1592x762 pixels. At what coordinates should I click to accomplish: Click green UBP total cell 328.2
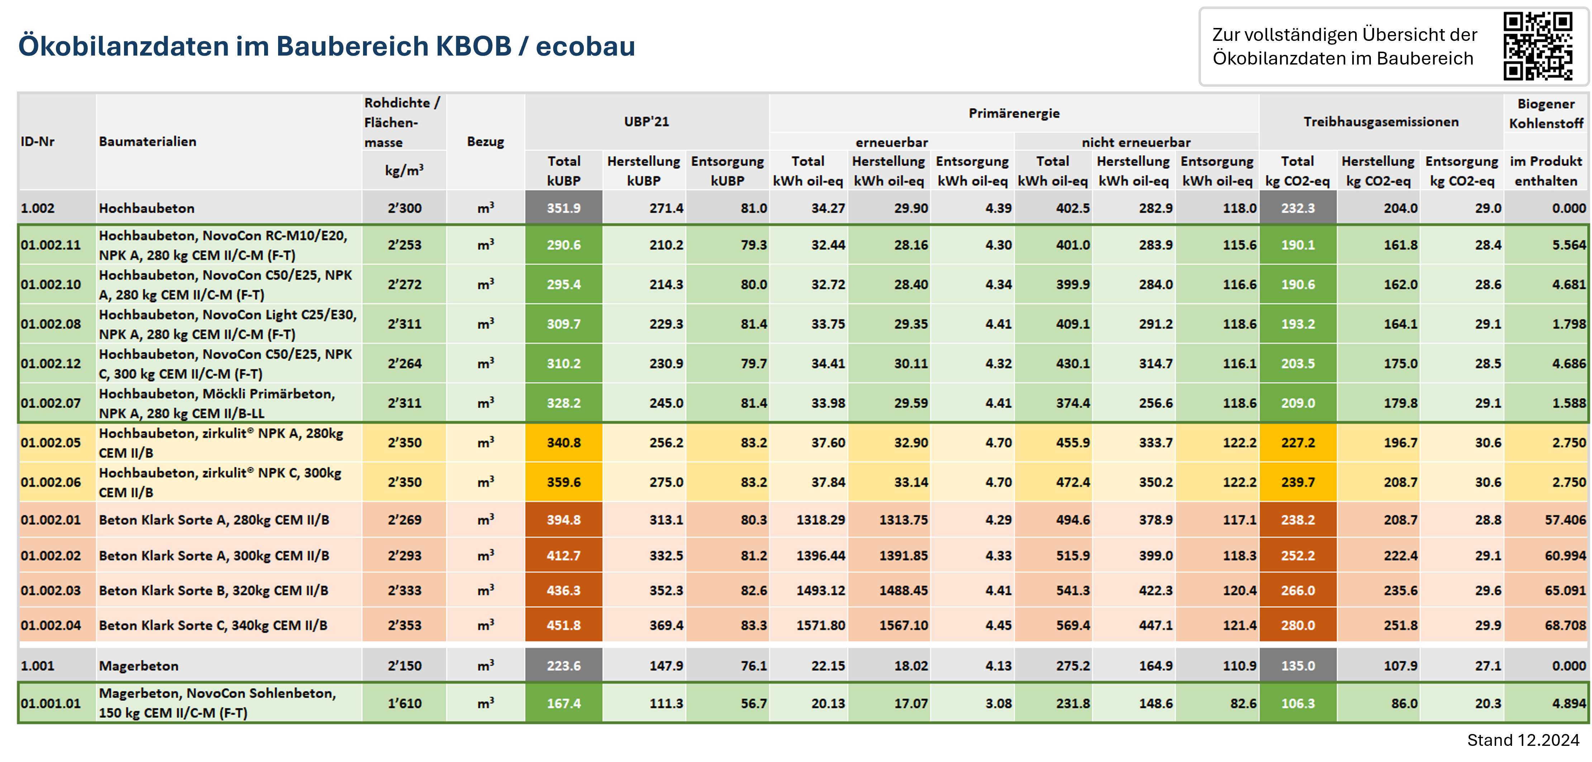click(x=564, y=403)
